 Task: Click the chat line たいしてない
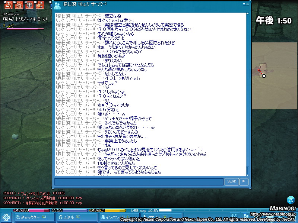115,74
